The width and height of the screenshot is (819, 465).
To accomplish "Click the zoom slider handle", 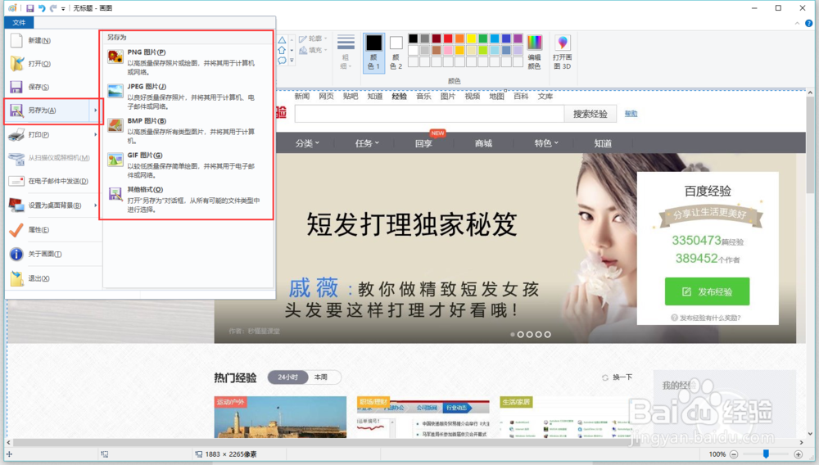I will [x=766, y=454].
